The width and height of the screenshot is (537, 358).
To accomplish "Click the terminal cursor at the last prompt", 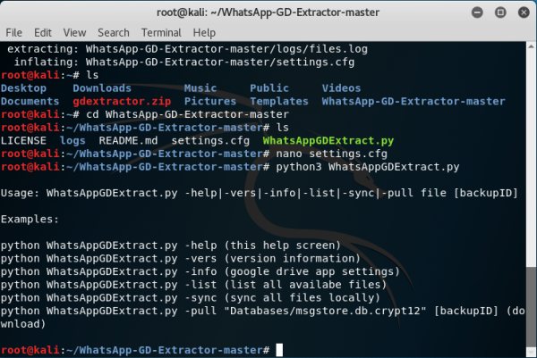I will coord(279,350).
